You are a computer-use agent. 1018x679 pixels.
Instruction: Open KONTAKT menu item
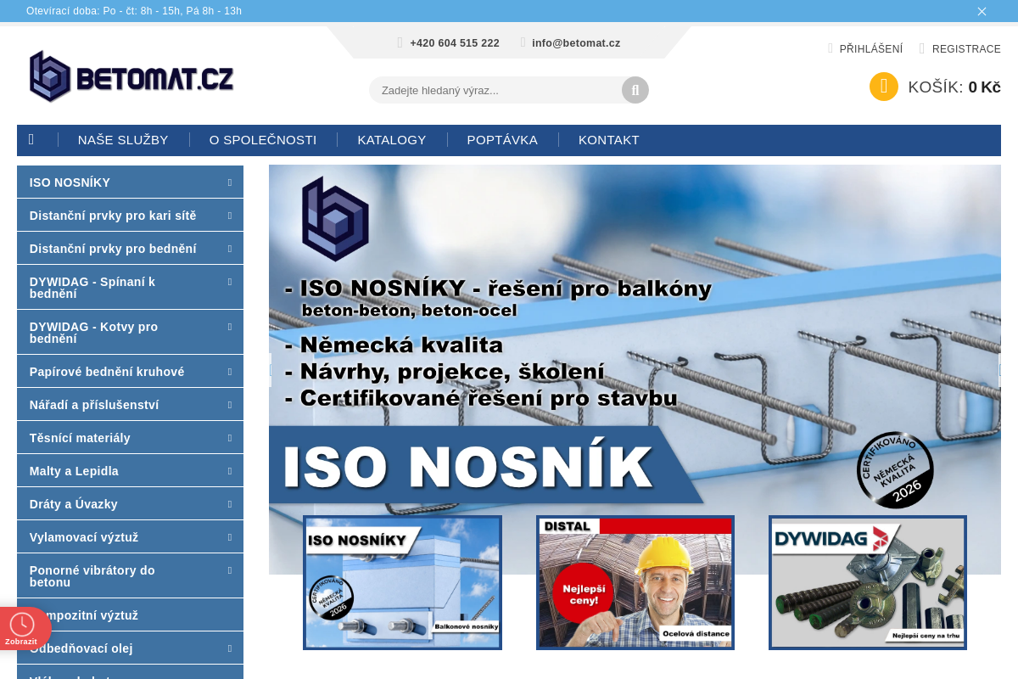tap(609, 140)
